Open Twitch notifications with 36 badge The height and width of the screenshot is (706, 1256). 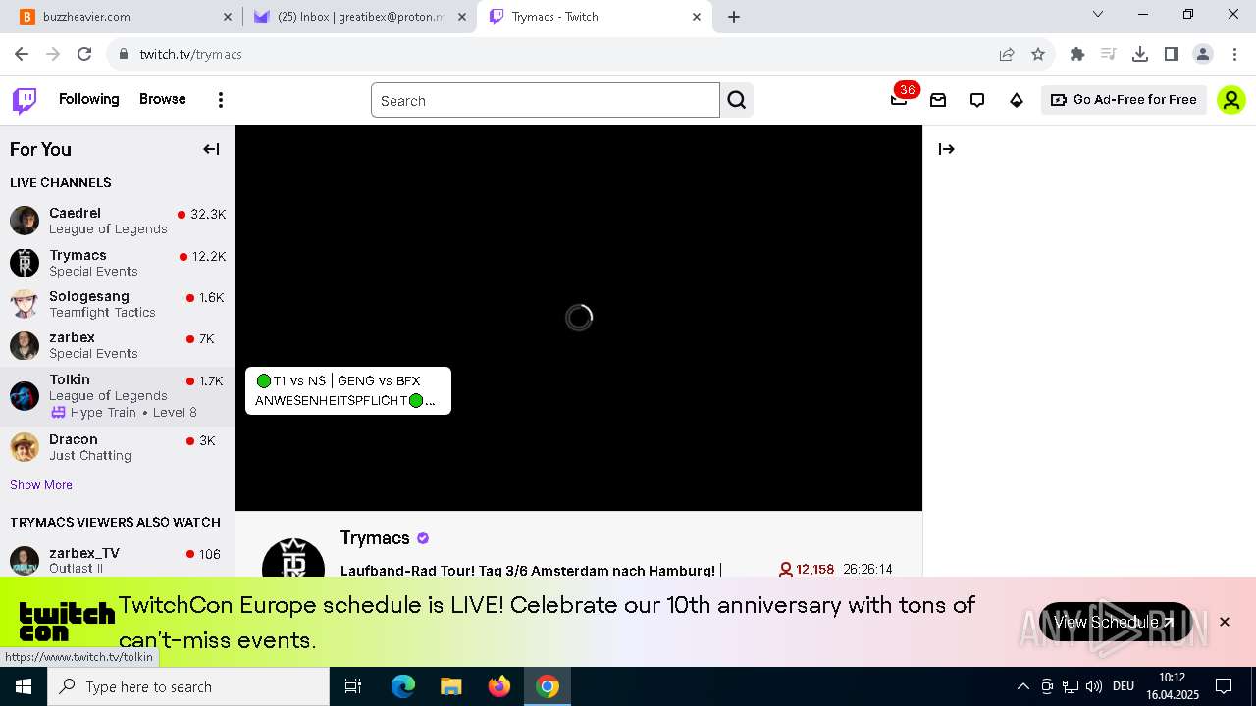coord(900,99)
